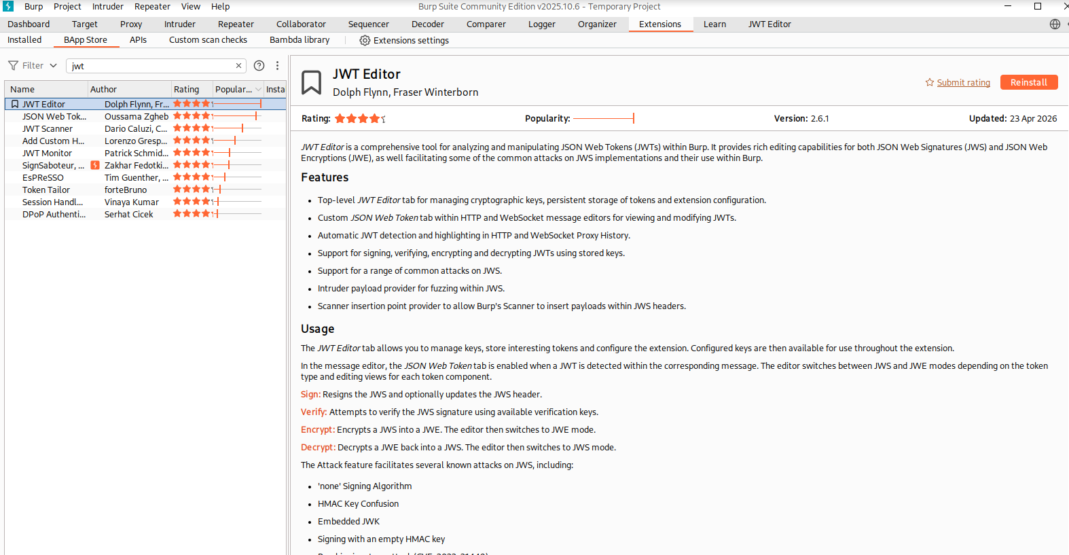Open the help question mark icon

(x=259, y=66)
